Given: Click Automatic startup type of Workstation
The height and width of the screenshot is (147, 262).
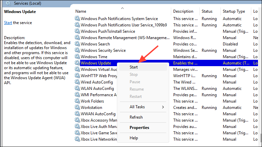Looking at the screenshot, I should (x=232, y=107).
